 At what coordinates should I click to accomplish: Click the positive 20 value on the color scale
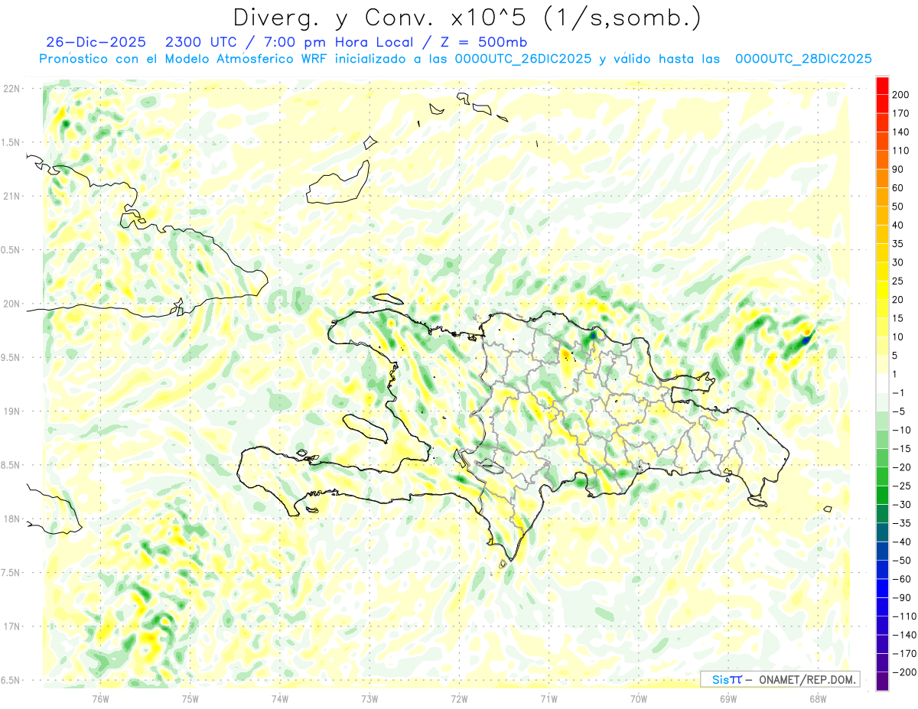pos(898,300)
